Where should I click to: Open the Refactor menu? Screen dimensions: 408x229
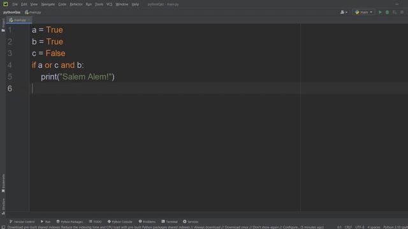pyautogui.click(x=76, y=4)
